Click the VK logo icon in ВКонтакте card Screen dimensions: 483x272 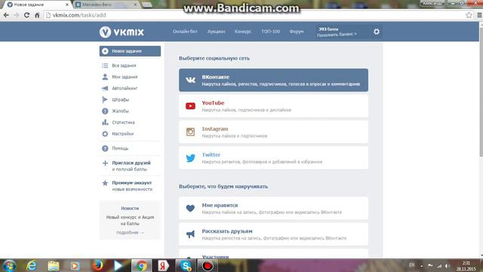(190, 80)
